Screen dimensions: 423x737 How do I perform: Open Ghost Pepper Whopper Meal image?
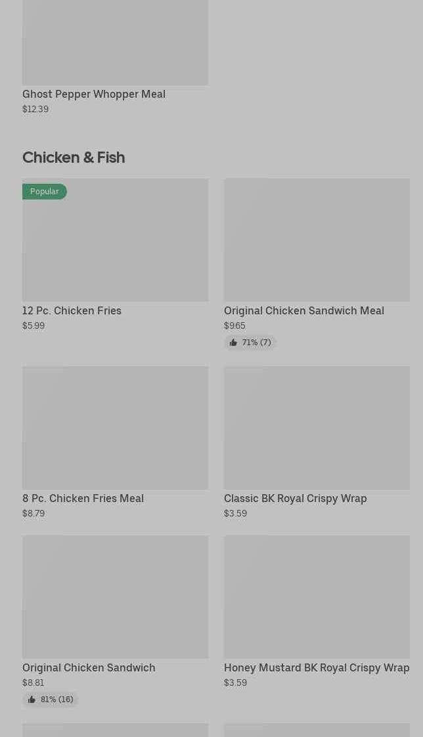116,42
